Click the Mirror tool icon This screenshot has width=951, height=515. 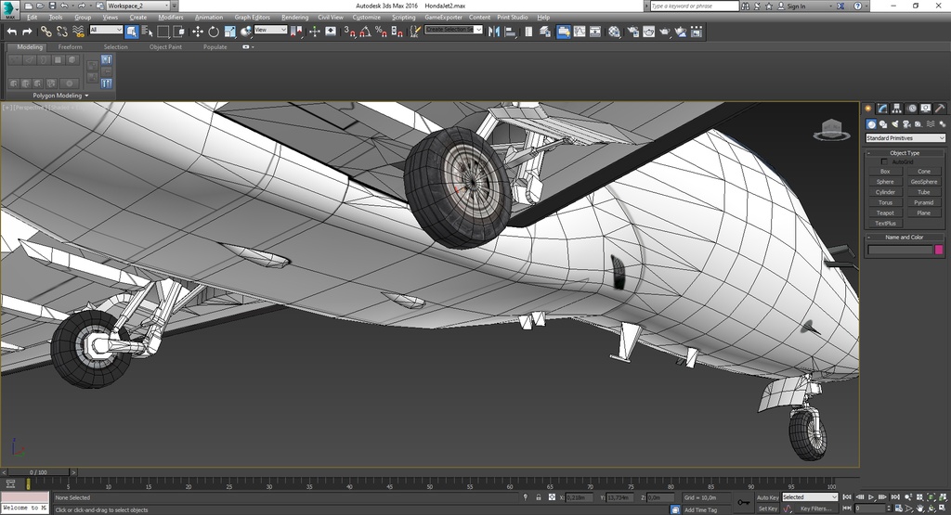pyautogui.click(x=494, y=32)
